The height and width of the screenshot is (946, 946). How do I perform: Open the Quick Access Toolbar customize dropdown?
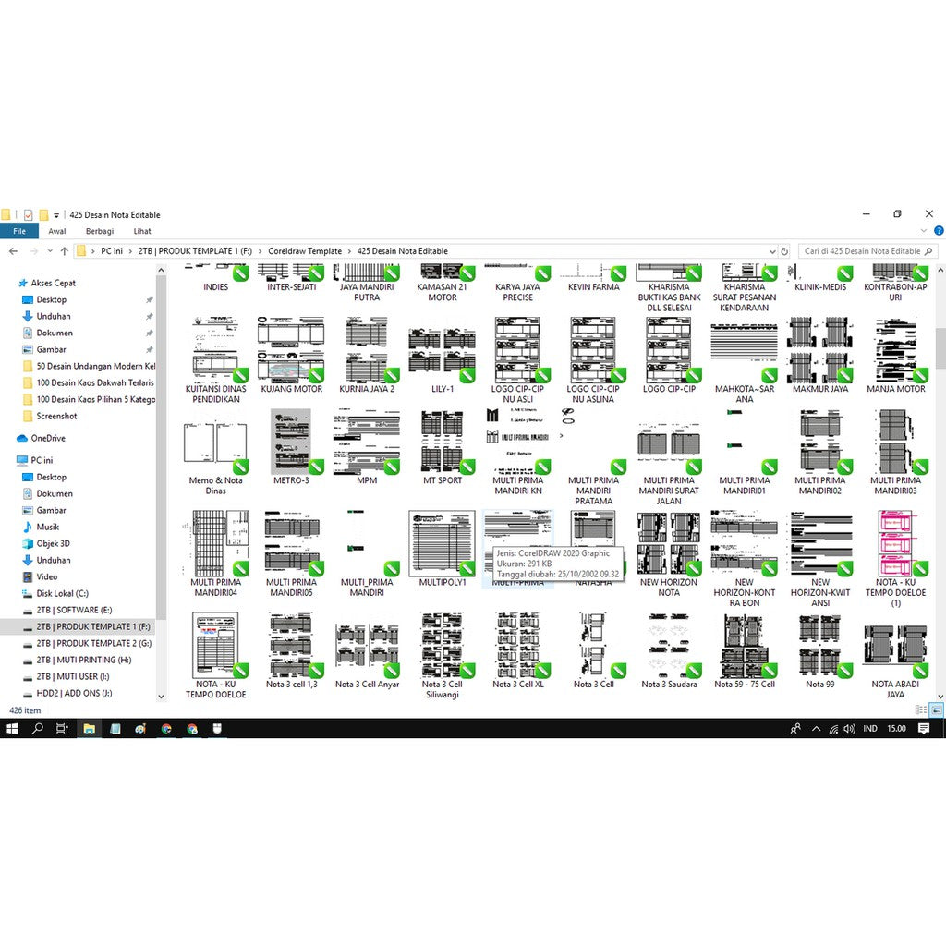tap(55, 213)
